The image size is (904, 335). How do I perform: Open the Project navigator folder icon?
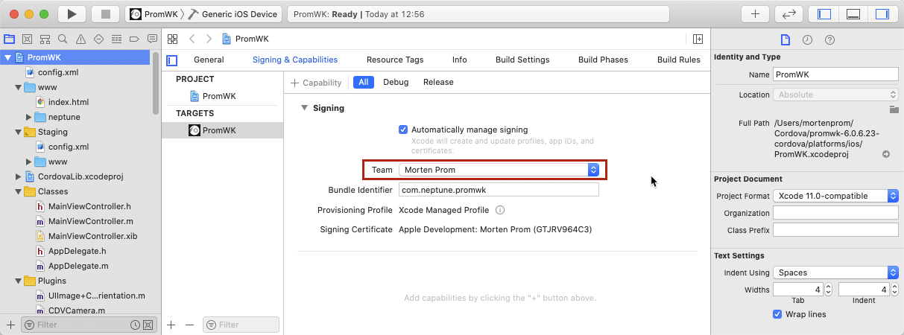pyautogui.click(x=10, y=39)
